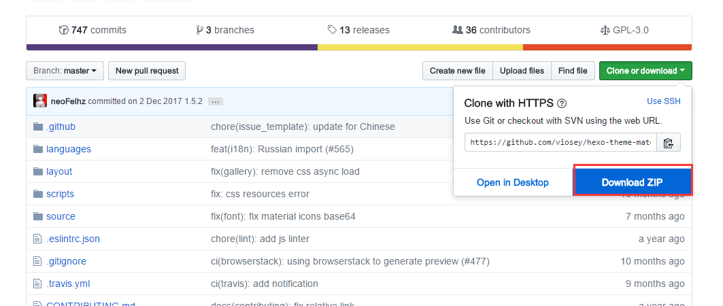Screen dimensions: 723x306
Task: Click the help icon beside Clone with HTTPS
Action: point(562,104)
